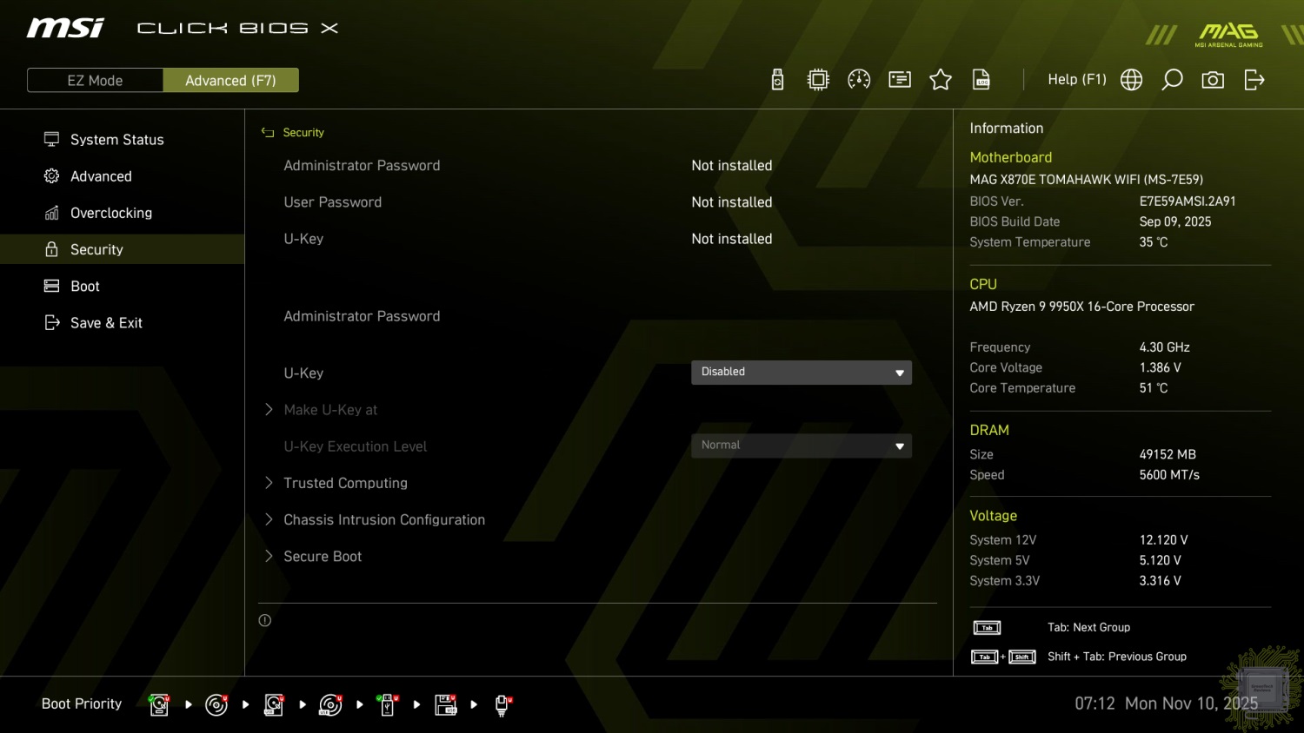The image size is (1304, 733).
Task: Click the exit icon at top right
Action: tap(1254, 80)
